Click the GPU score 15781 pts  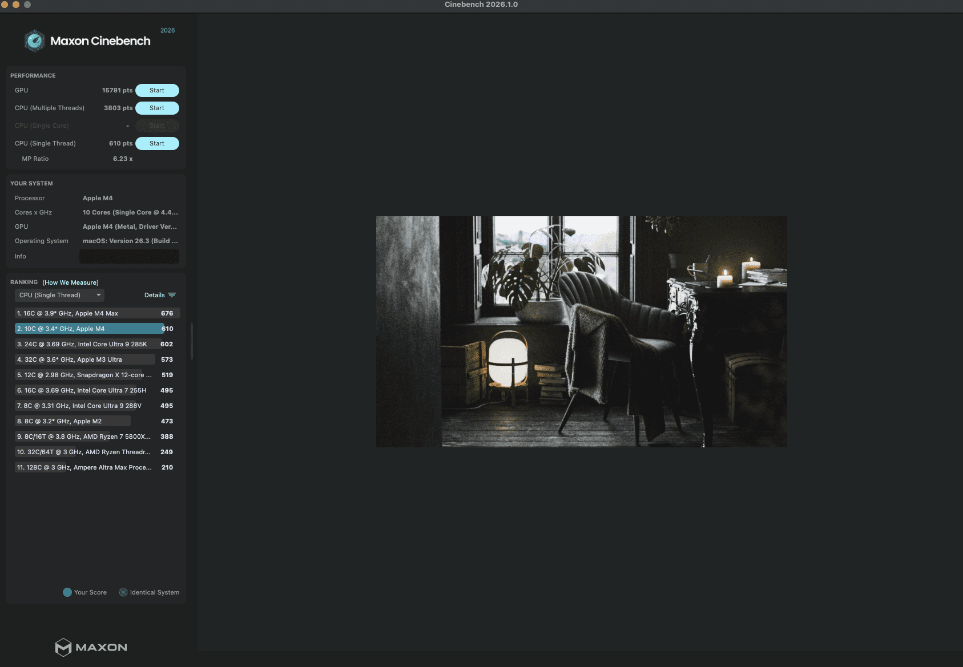click(x=117, y=90)
